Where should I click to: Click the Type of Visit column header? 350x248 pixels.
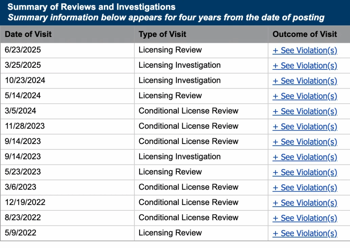point(162,34)
